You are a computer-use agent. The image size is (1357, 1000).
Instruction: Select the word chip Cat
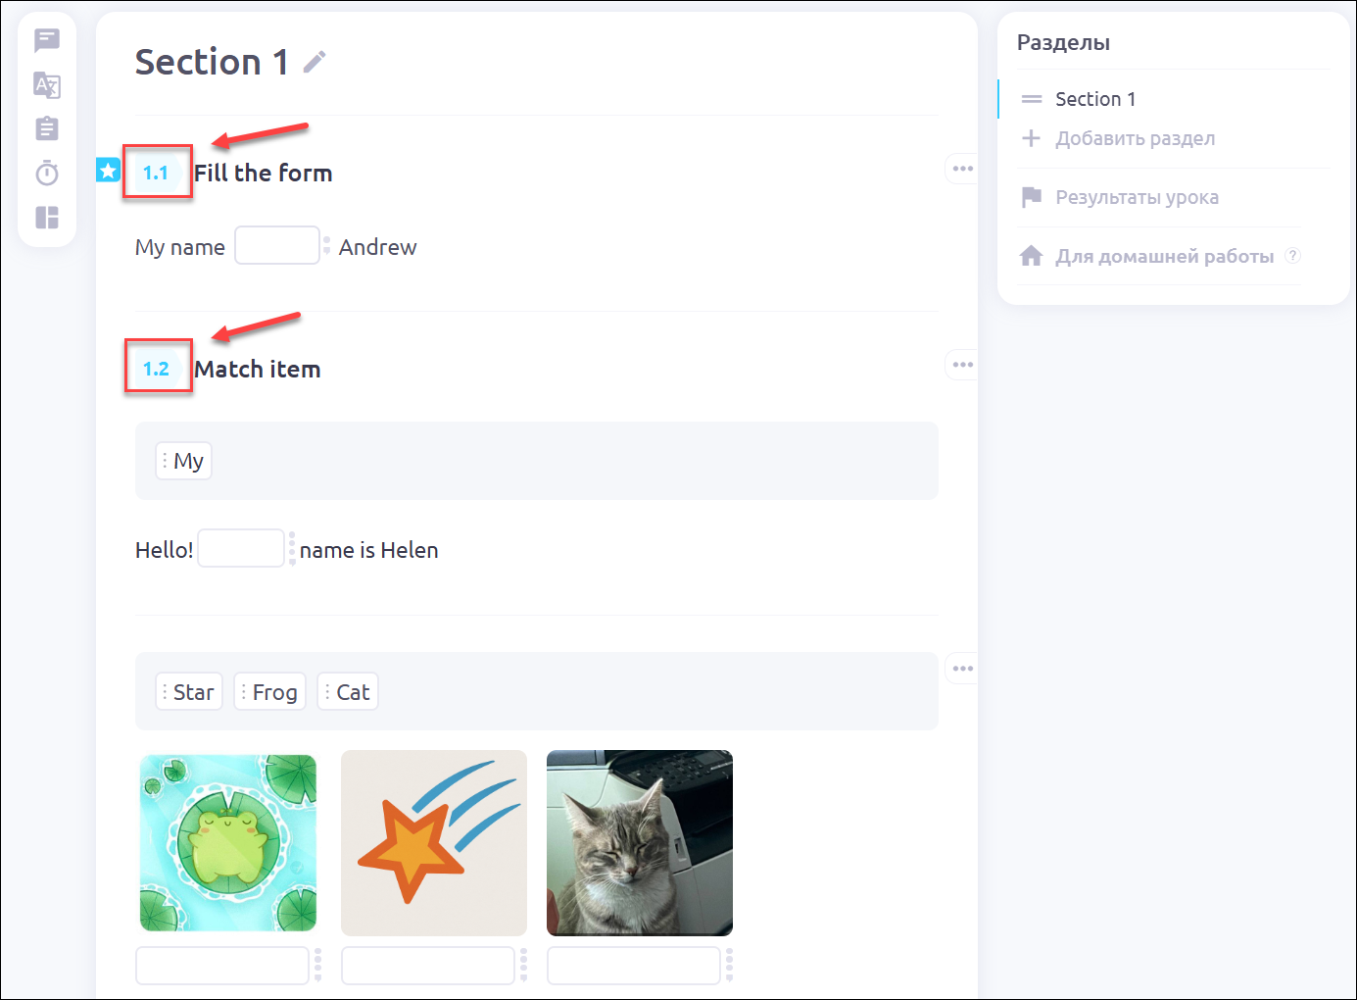pos(348,692)
